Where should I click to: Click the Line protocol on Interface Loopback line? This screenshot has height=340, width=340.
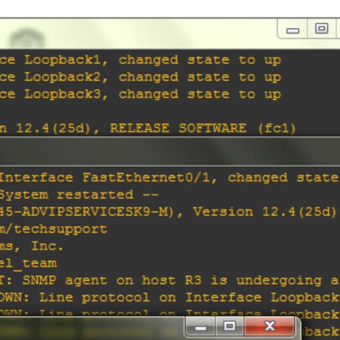click(x=170, y=297)
